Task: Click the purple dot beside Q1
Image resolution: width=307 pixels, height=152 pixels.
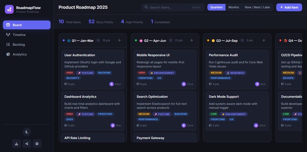Action: pyautogui.click(x=64, y=40)
